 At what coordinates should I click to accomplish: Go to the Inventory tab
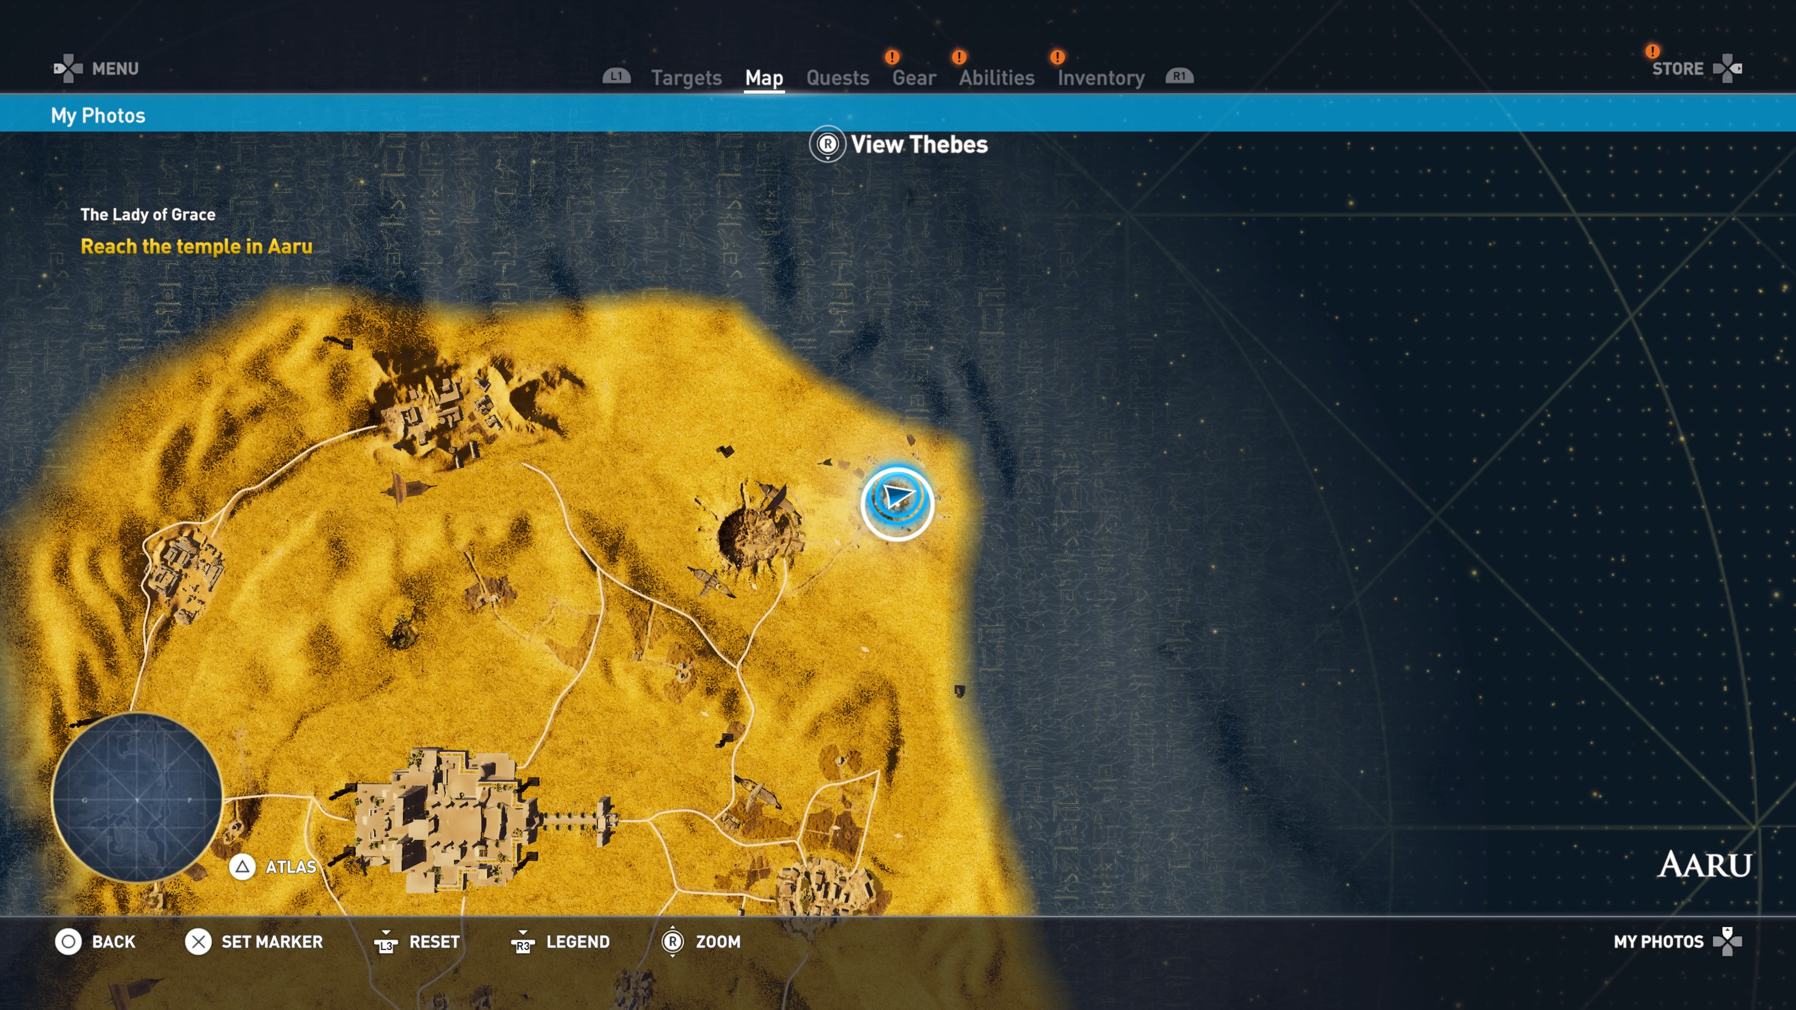click(1101, 77)
